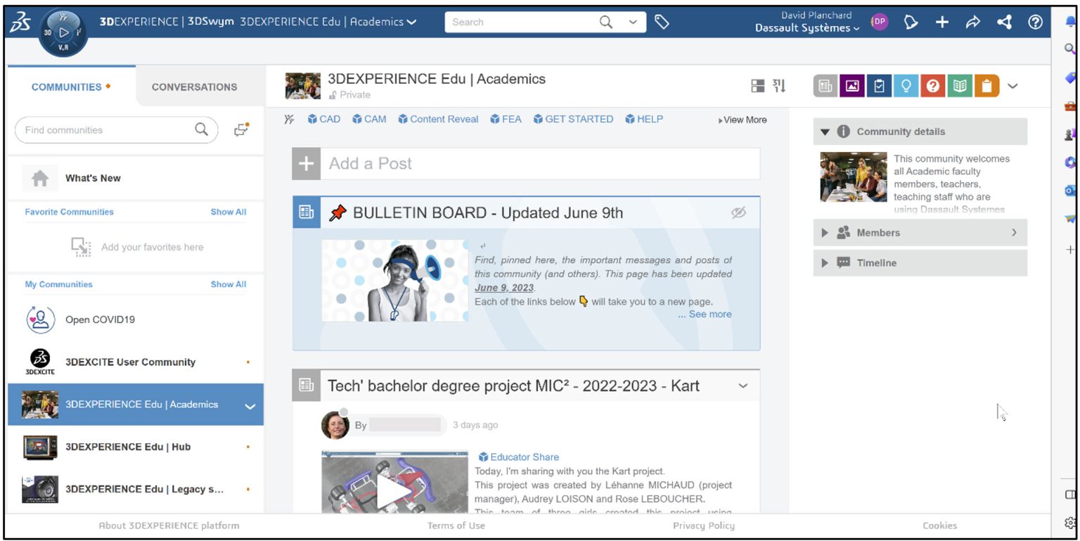The image size is (1080, 541).
Task: Click the plus add-content icon in header
Action: pyautogui.click(x=942, y=22)
